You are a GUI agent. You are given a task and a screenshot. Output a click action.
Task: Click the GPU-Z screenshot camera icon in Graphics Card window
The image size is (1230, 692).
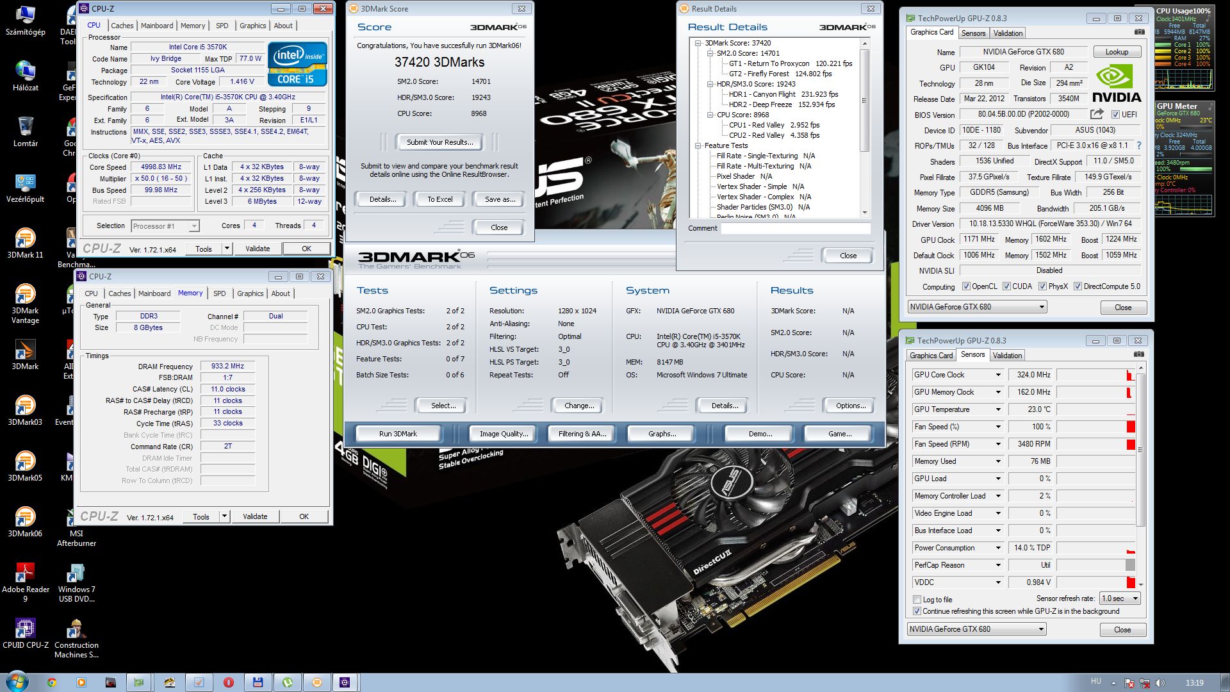[x=1139, y=32]
